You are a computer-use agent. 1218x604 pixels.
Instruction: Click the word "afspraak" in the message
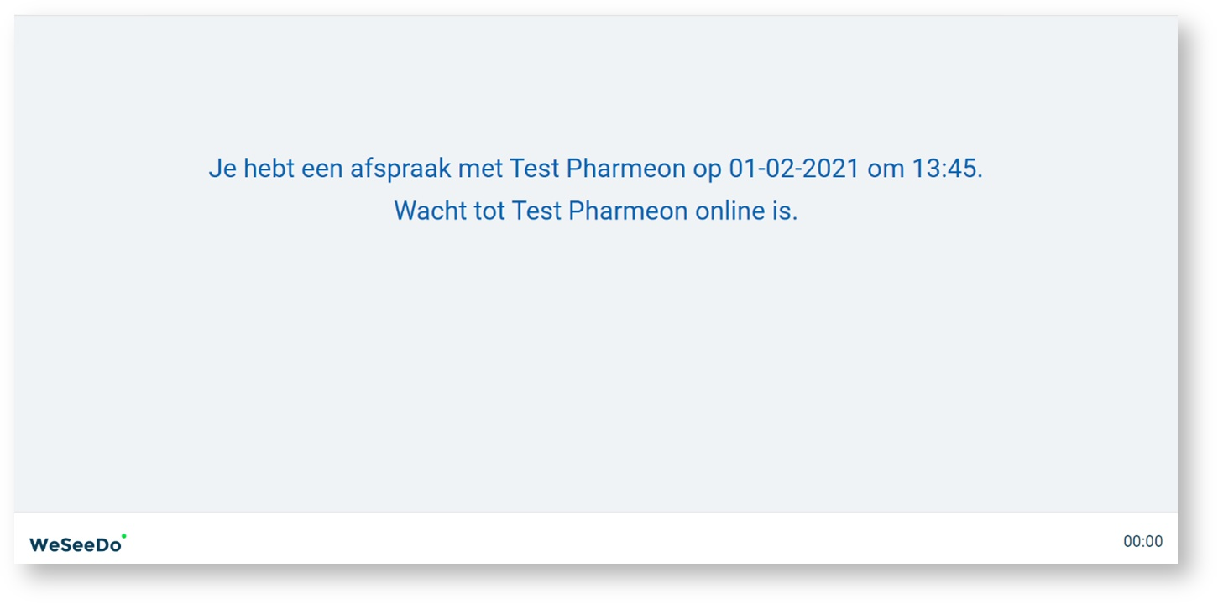400,169
